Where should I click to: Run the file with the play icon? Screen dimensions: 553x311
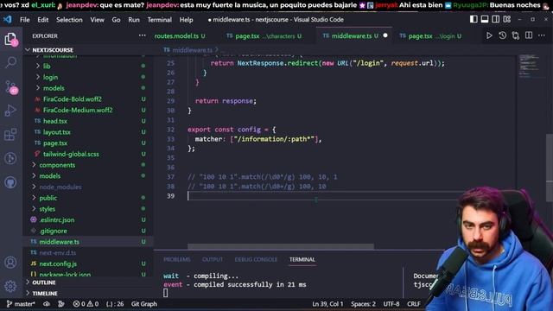tap(489, 35)
